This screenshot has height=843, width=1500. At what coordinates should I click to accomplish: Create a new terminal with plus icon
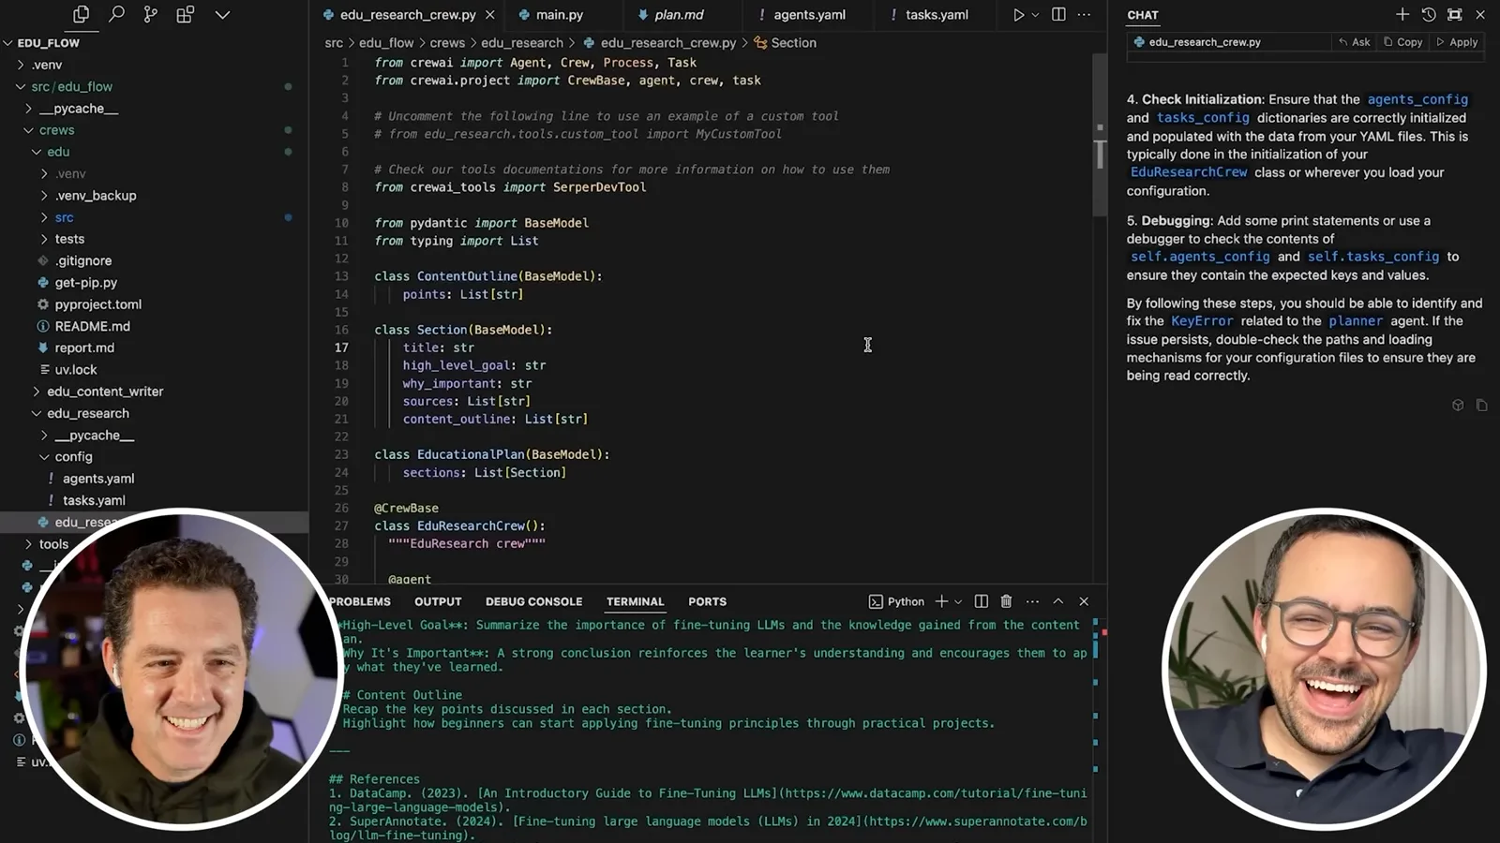click(941, 601)
